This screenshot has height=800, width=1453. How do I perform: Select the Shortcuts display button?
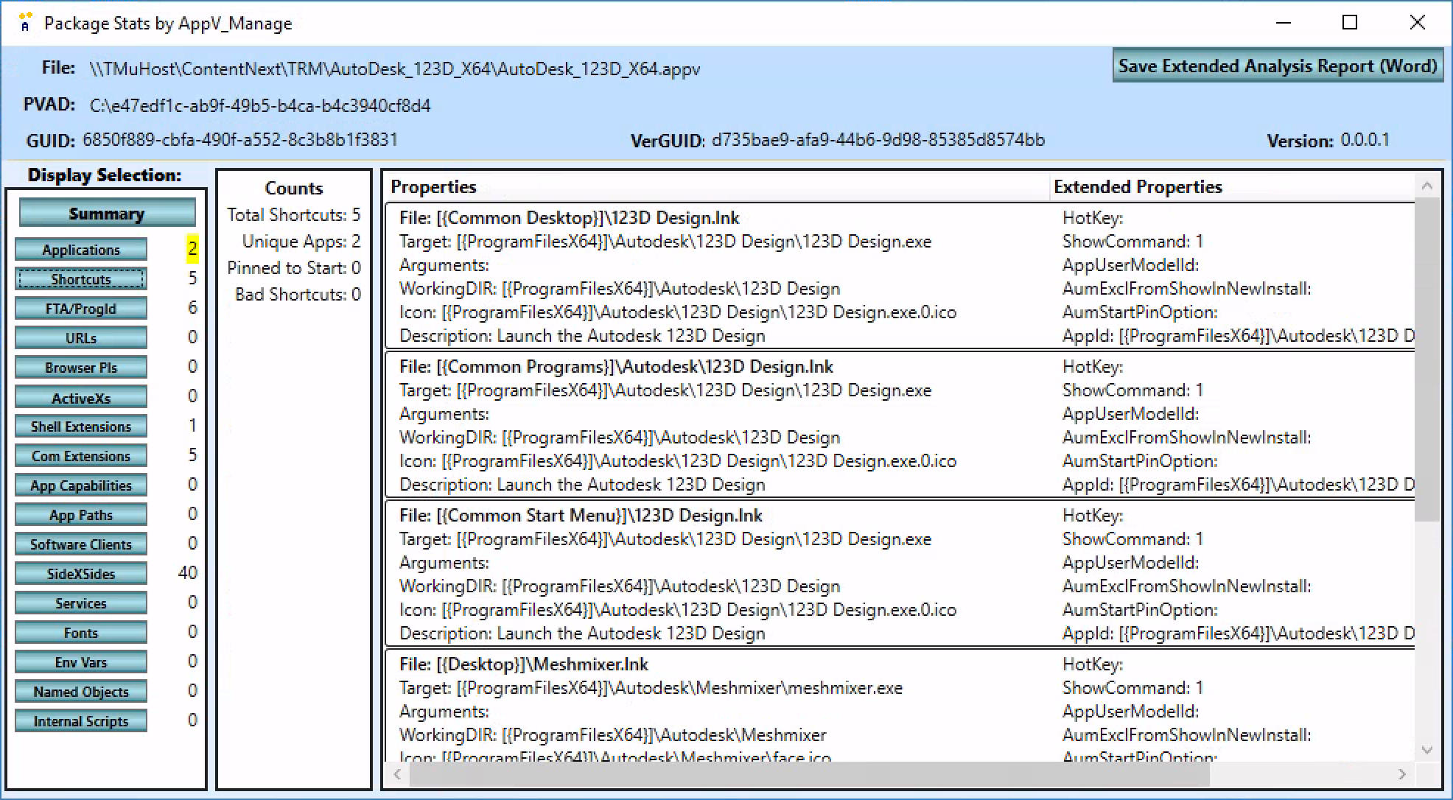[81, 279]
